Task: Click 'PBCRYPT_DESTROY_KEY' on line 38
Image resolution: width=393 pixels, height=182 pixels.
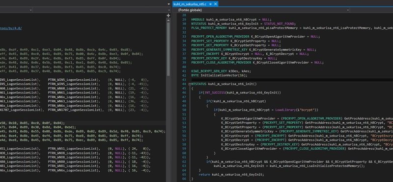Action: 209,58
